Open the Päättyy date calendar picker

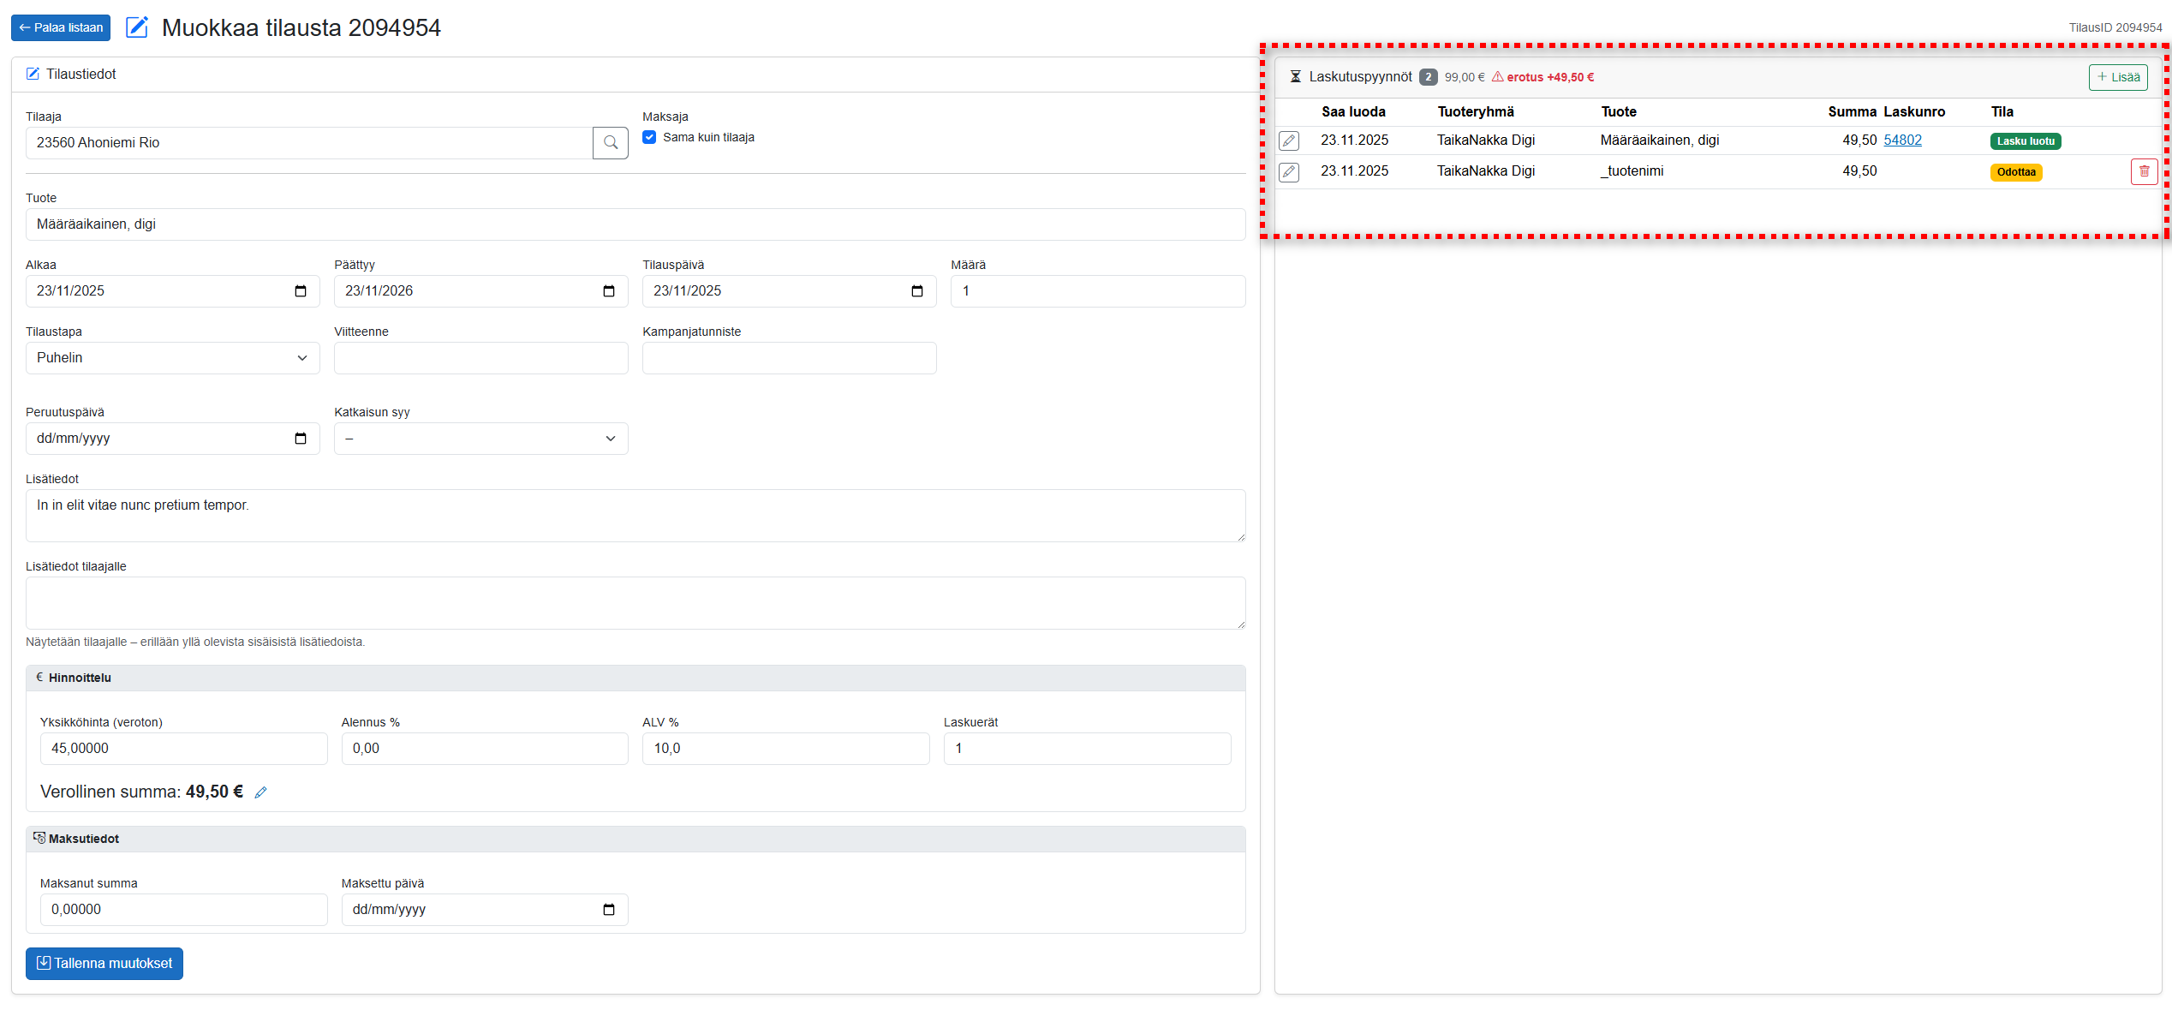(609, 291)
